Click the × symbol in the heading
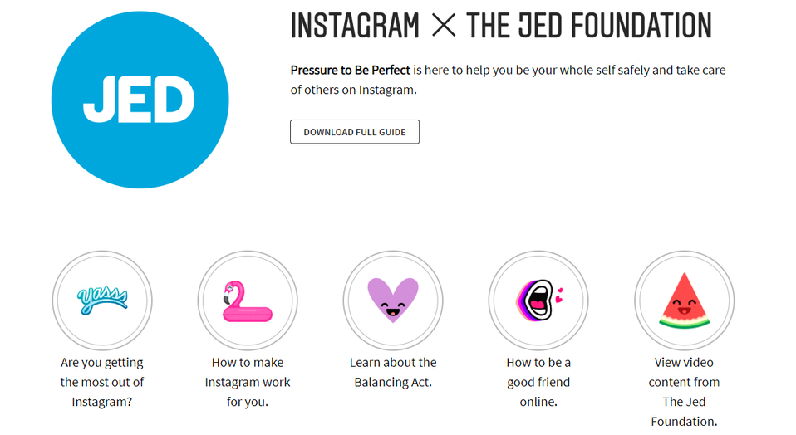 pos(444,26)
